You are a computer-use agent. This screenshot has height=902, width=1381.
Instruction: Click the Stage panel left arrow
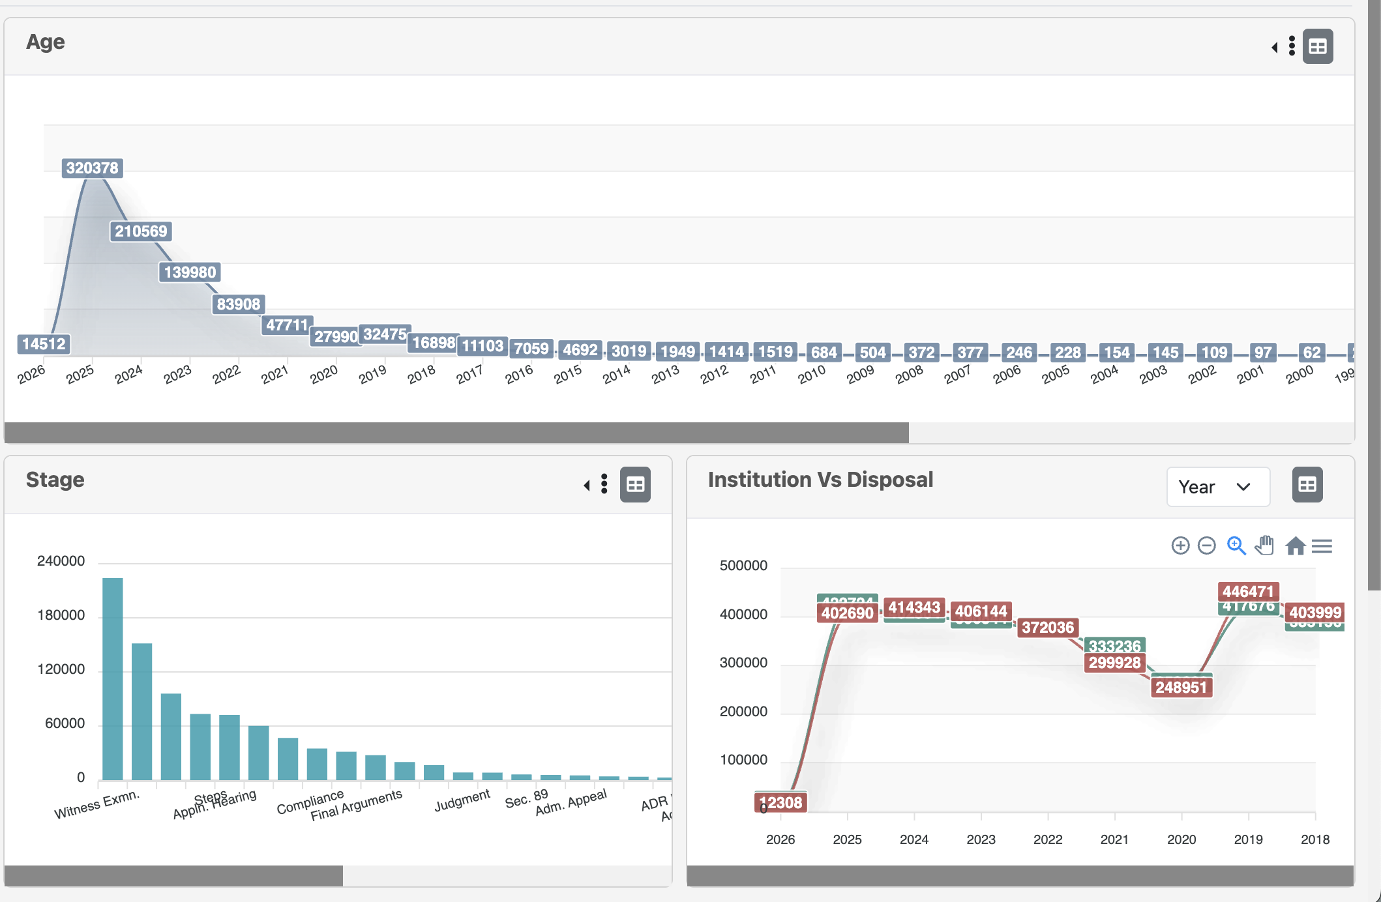tap(587, 485)
